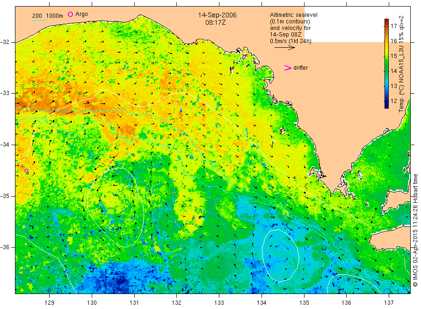Click the 'Argo' legend label
The width and height of the screenshot is (421, 309).
click(81, 14)
